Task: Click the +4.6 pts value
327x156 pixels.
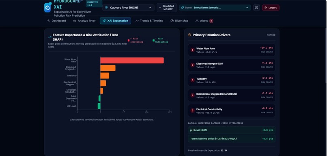Action: pyautogui.click(x=267, y=63)
